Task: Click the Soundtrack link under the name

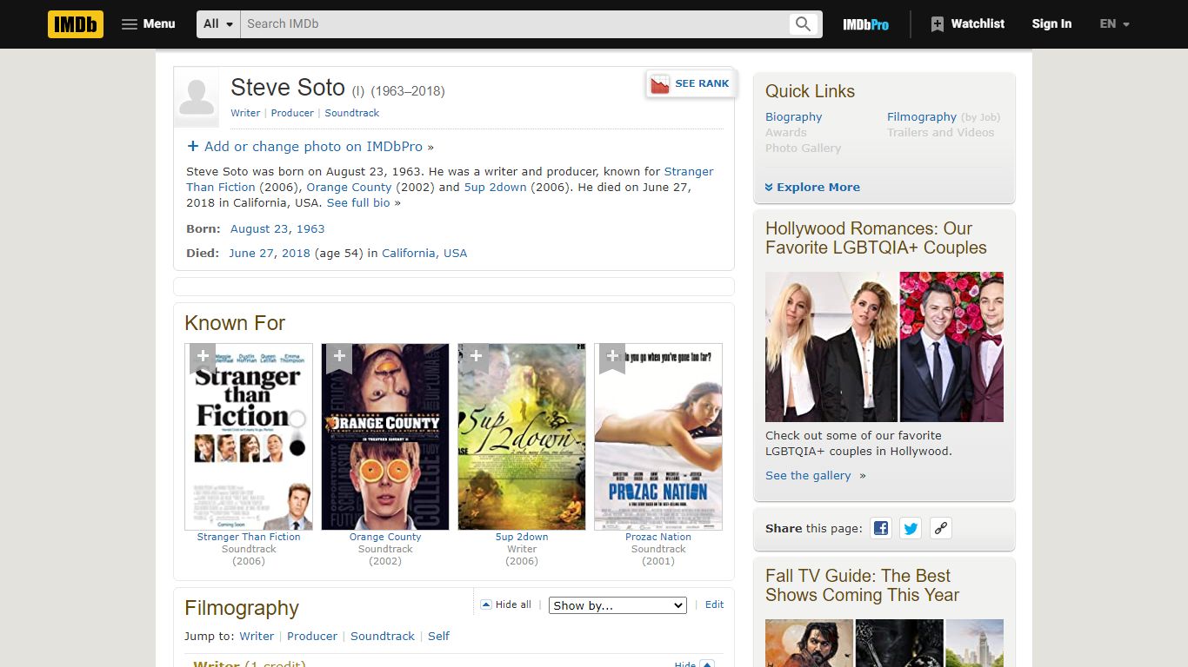Action: [352, 113]
